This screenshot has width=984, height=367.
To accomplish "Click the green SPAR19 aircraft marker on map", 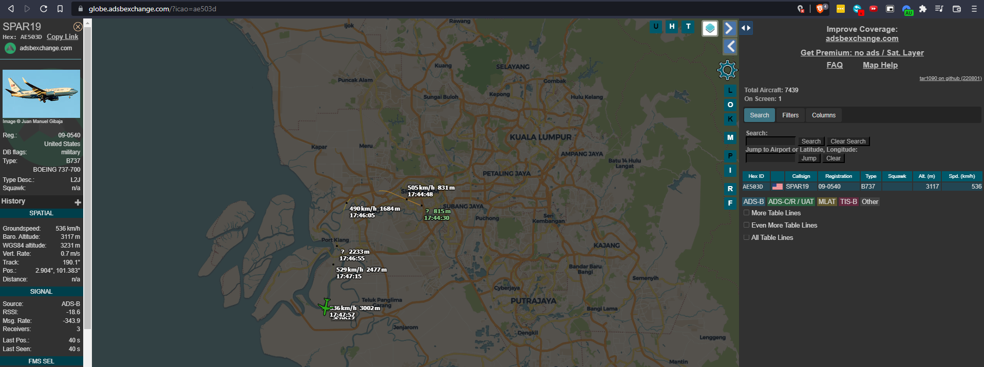I will pyautogui.click(x=325, y=307).
